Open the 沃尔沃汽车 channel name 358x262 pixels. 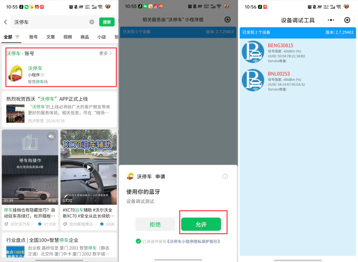point(22,224)
